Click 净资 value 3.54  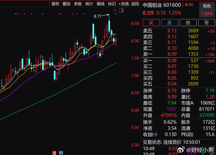point(172,128)
